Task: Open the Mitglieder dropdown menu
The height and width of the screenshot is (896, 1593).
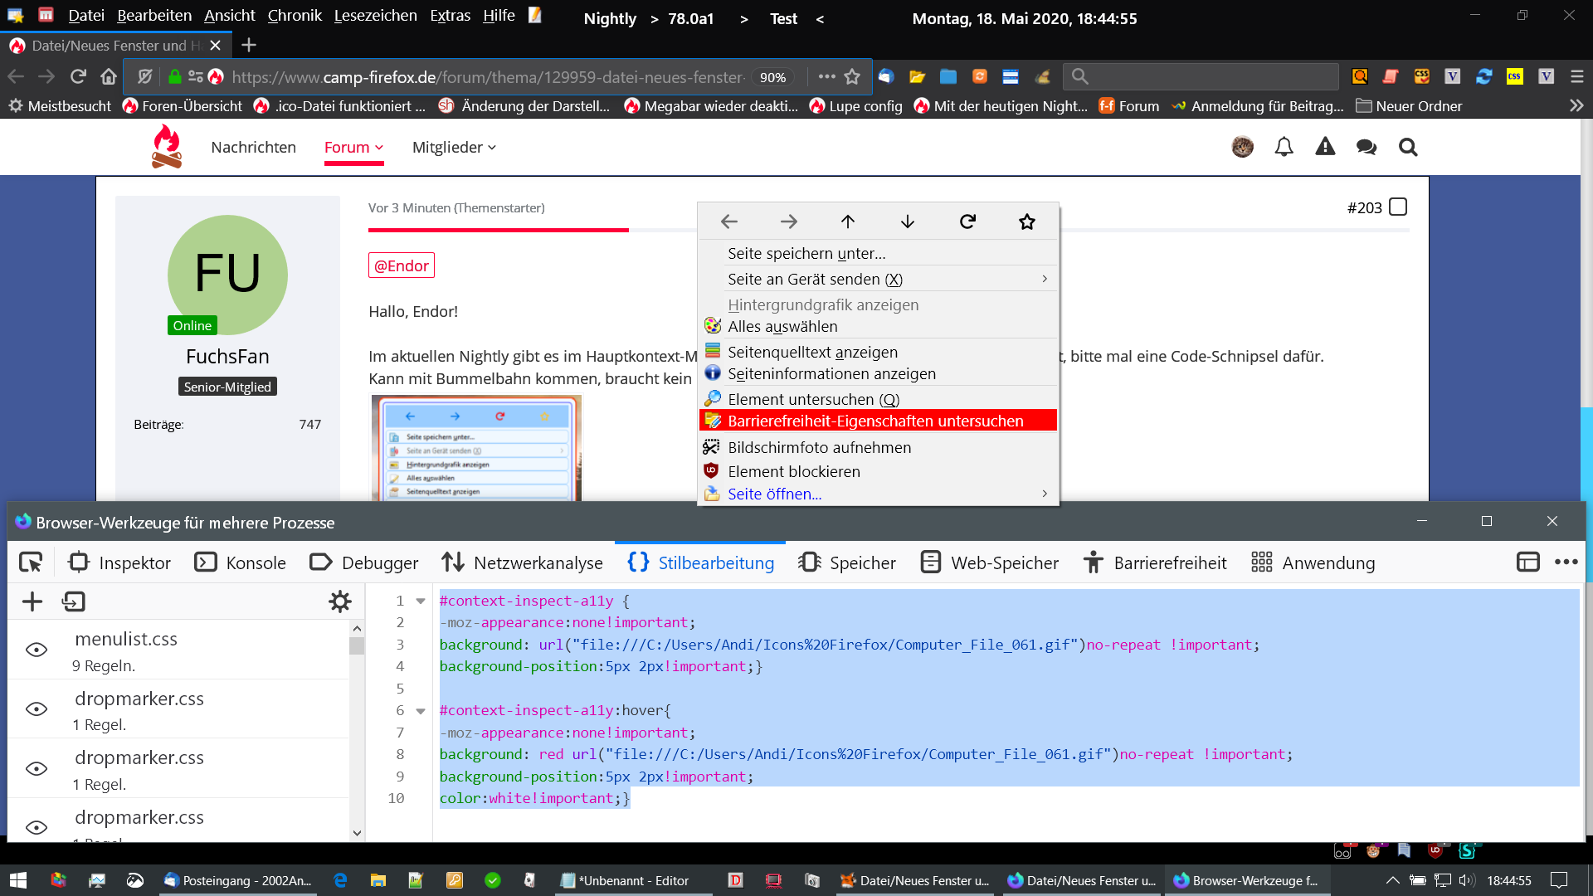Action: [454, 147]
